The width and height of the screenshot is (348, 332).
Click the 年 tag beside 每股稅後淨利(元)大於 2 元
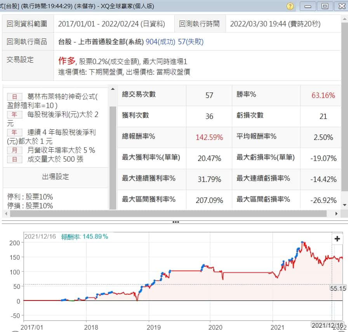pyautogui.click(x=15, y=115)
